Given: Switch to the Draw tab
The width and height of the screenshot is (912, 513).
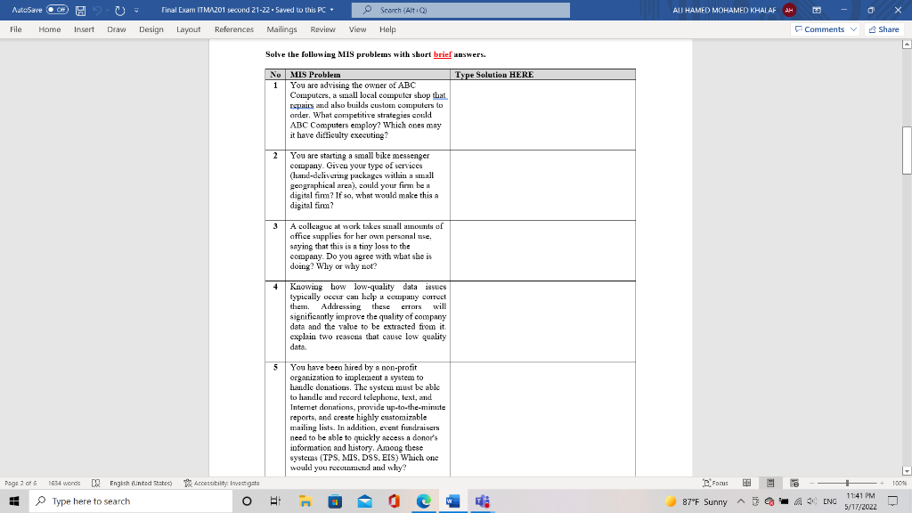Looking at the screenshot, I should coord(117,29).
